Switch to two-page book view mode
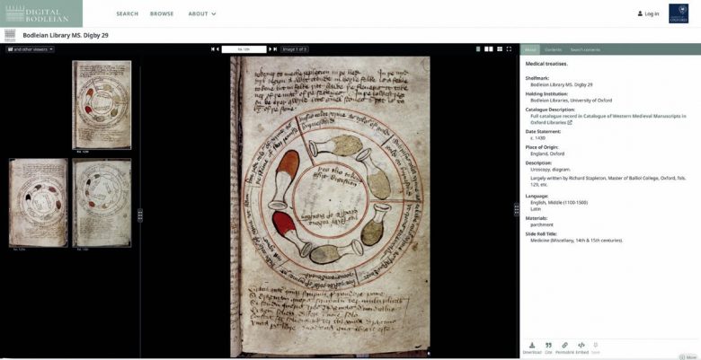This screenshot has height=360, width=701. (487, 49)
